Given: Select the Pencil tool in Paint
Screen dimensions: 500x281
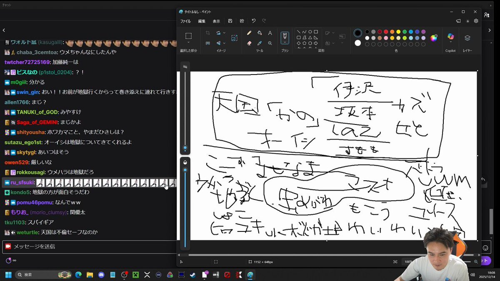Looking at the screenshot, I should 249,33.
